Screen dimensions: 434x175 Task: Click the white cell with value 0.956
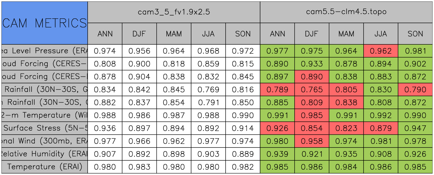(x=139, y=51)
